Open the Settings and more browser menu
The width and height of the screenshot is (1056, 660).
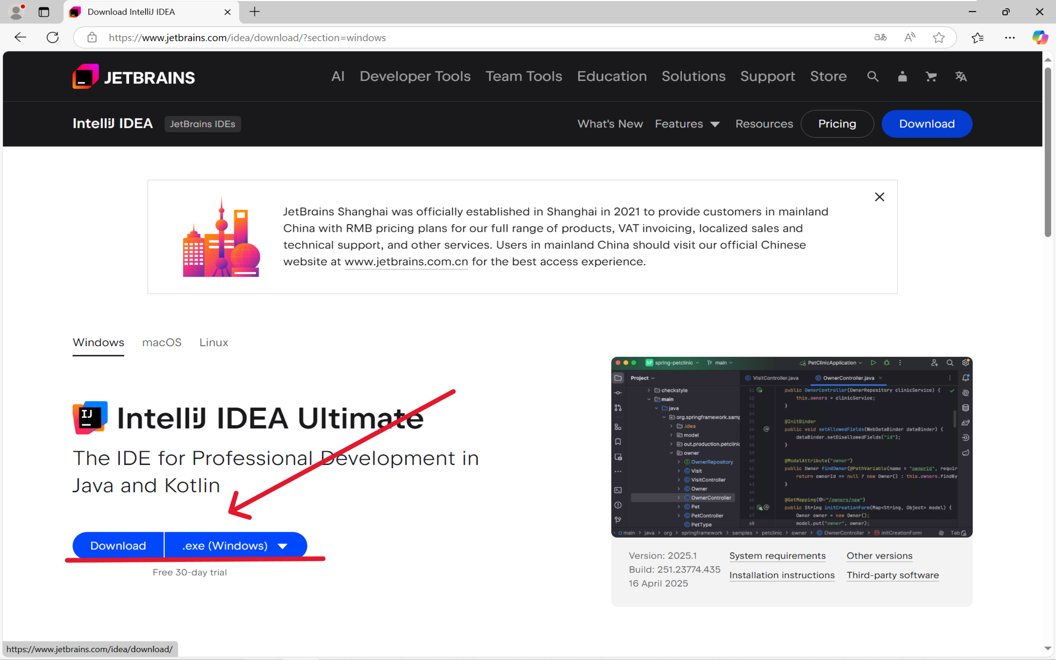[1010, 38]
